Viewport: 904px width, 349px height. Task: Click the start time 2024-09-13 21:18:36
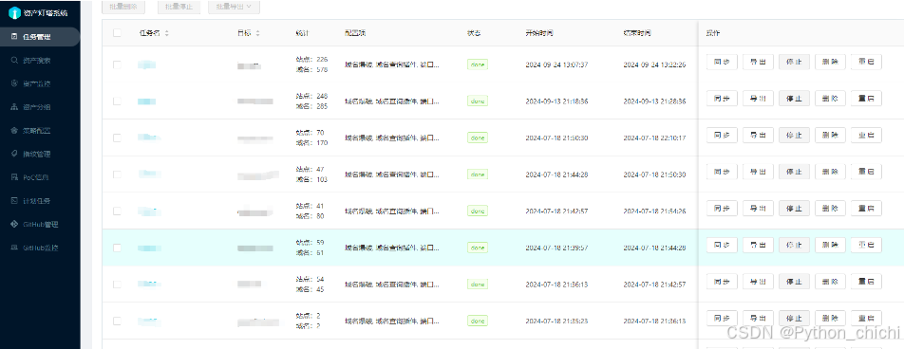click(x=556, y=101)
